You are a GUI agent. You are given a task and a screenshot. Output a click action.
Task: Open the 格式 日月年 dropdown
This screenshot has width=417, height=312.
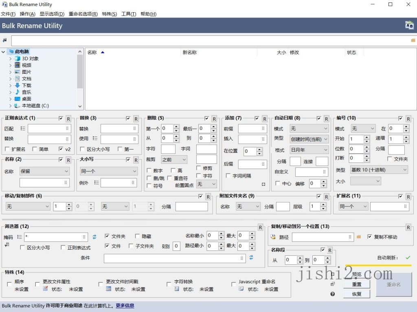(x=309, y=150)
